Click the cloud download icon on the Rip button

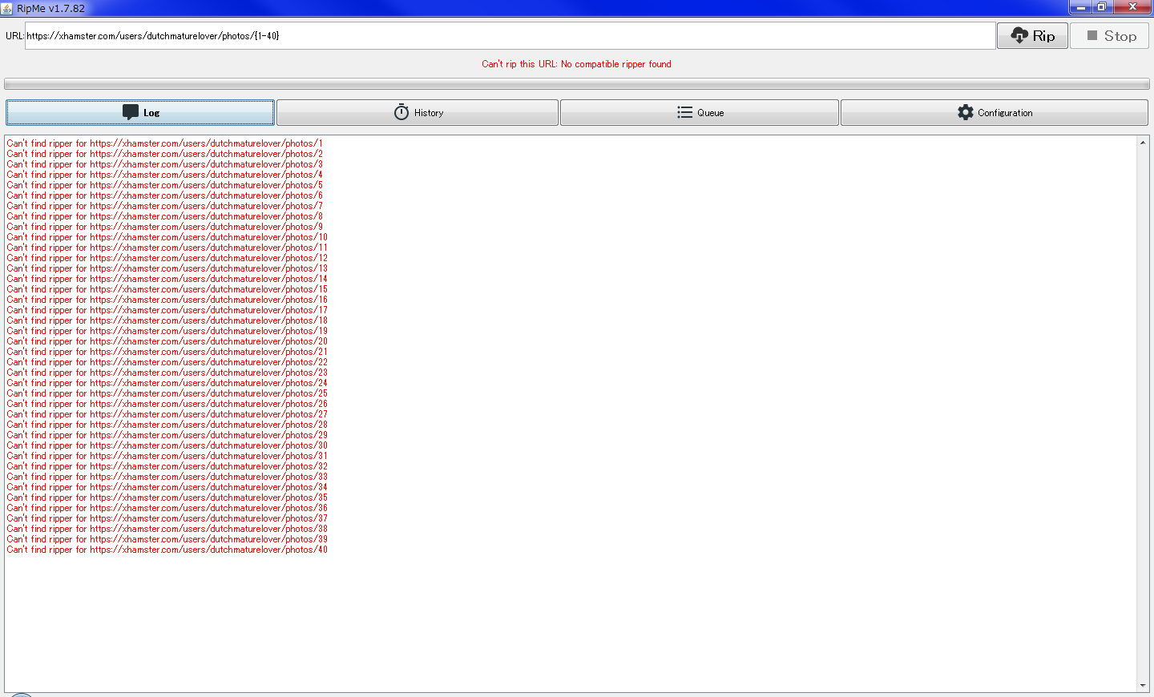(1019, 35)
